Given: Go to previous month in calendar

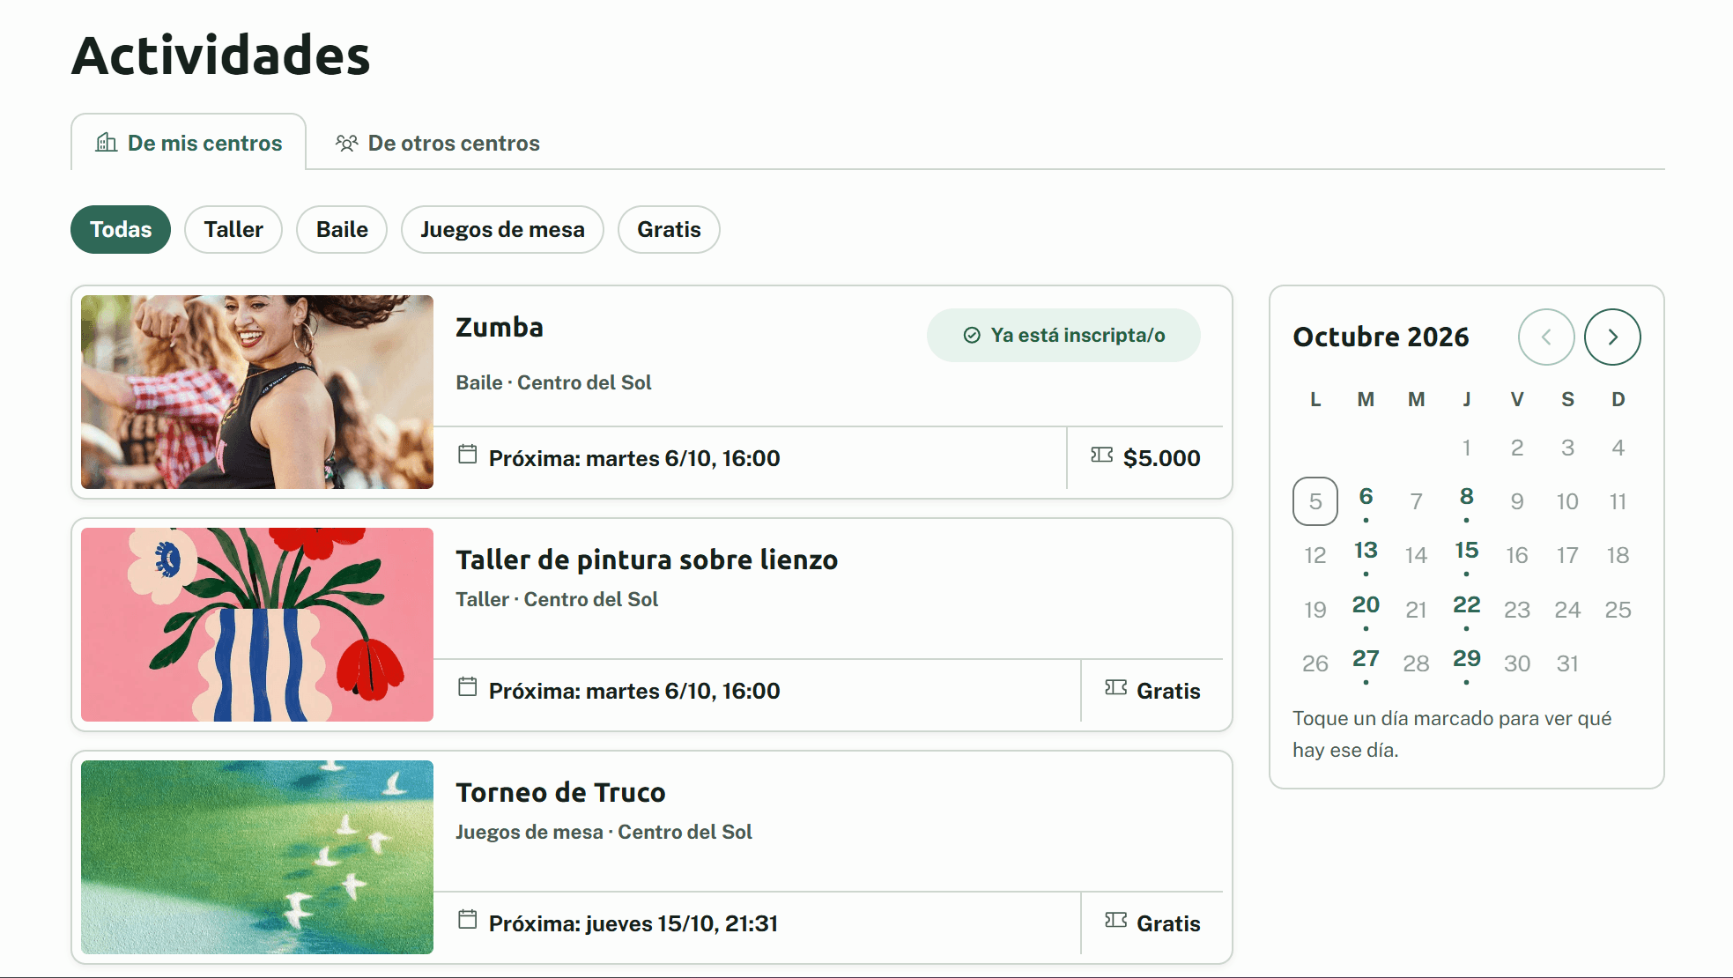Looking at the screenshot, I should pos(1546,337).
